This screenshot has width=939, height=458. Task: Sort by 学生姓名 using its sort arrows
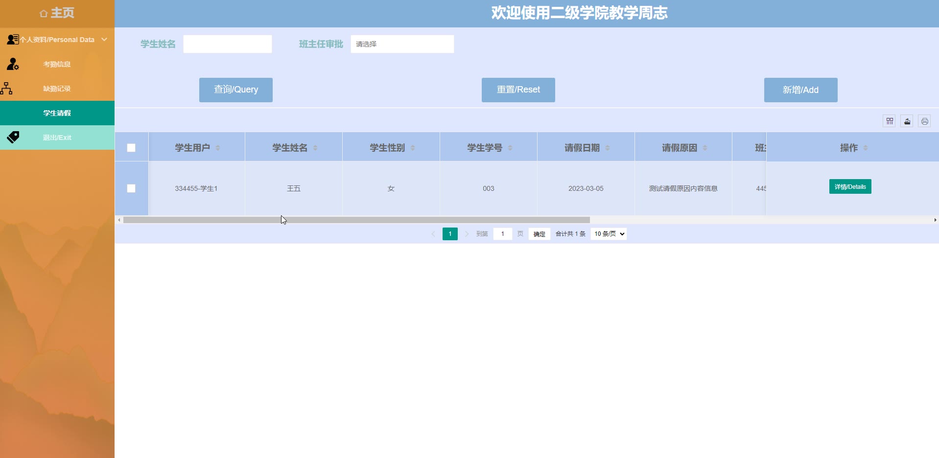(315, 148)
